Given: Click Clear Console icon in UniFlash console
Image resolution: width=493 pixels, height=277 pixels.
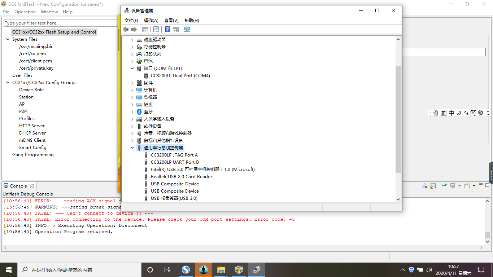Looking at the screenshot, I should pos(425,186).
